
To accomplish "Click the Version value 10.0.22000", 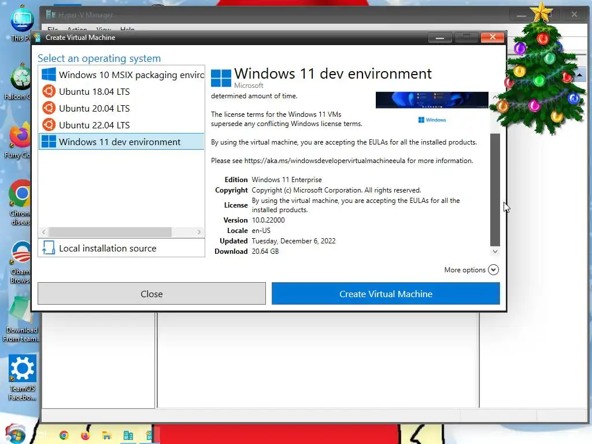I will pyautogui.click(x=268, y=220).
